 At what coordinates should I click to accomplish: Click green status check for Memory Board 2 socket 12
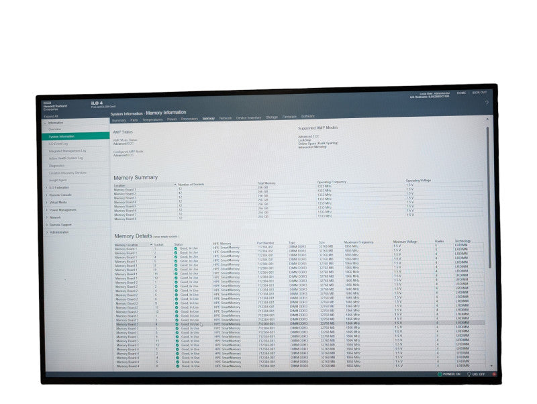(x=177, y=311)
